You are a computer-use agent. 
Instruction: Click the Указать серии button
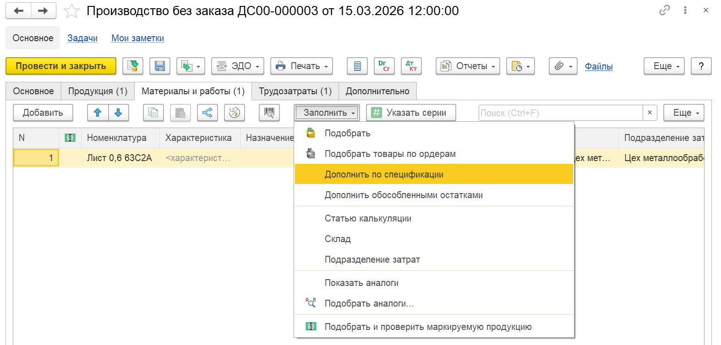(411, 113)
